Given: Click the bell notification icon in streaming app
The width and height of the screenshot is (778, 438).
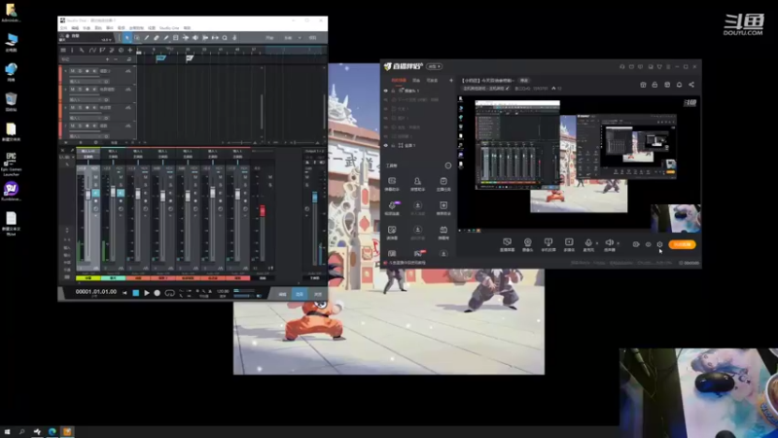Looking at the screenshot, I should click(679, 85).
